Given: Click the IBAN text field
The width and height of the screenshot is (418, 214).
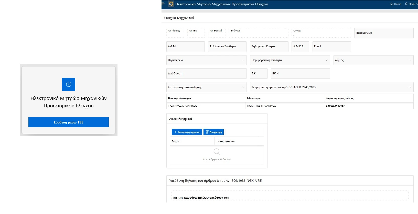Looking at the screenshot, I should pyautogui.click(x=300, y=74).
